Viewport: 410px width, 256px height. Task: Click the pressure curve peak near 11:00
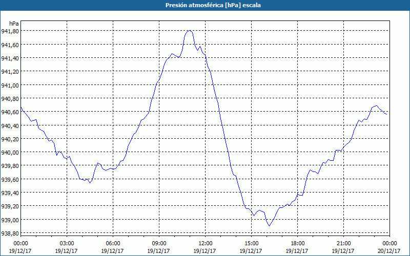tap(189, 31)
